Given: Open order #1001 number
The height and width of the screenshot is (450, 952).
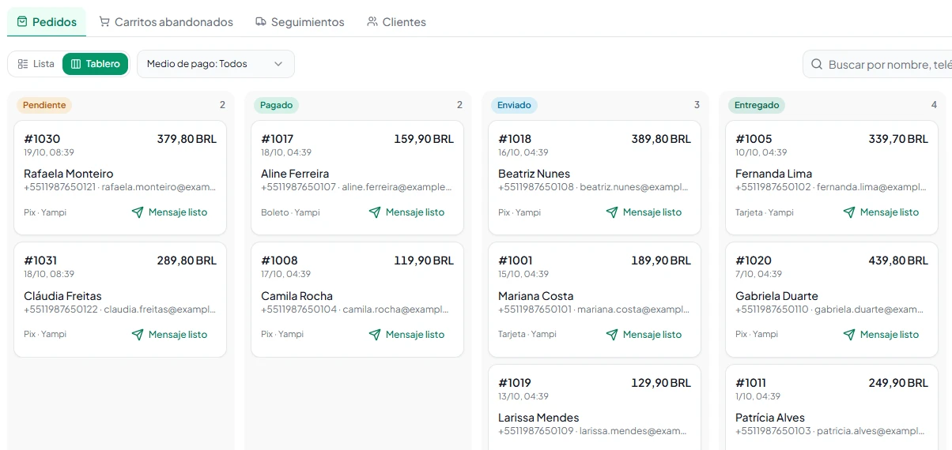Looking at the screenshot, I should [x=516, y=261].
